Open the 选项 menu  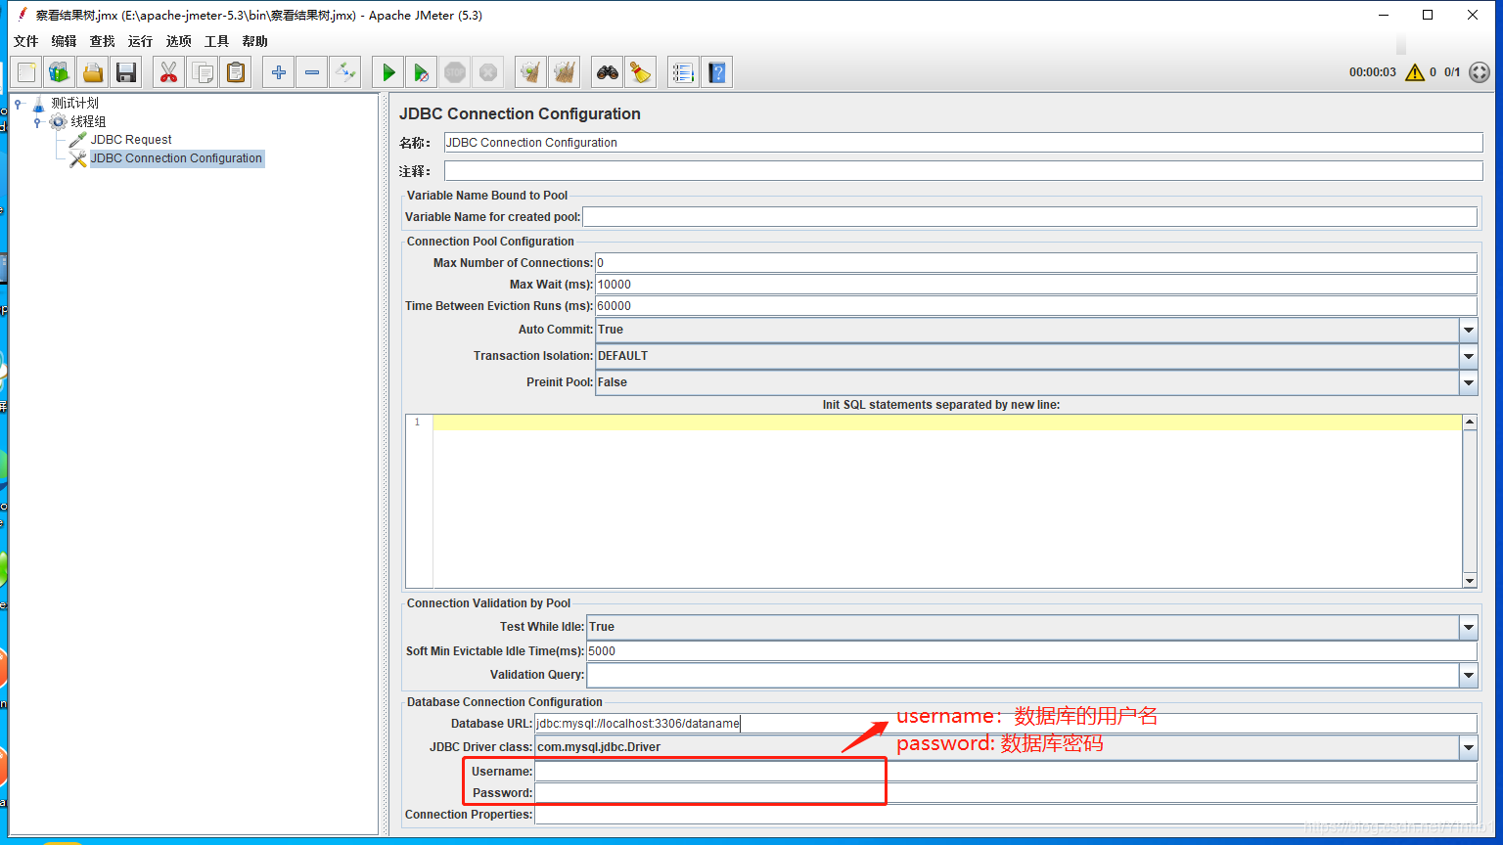[x=179, y=41]
